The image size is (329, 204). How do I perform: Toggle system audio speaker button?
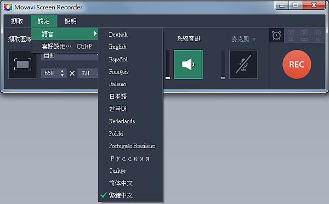coord(188,64)
